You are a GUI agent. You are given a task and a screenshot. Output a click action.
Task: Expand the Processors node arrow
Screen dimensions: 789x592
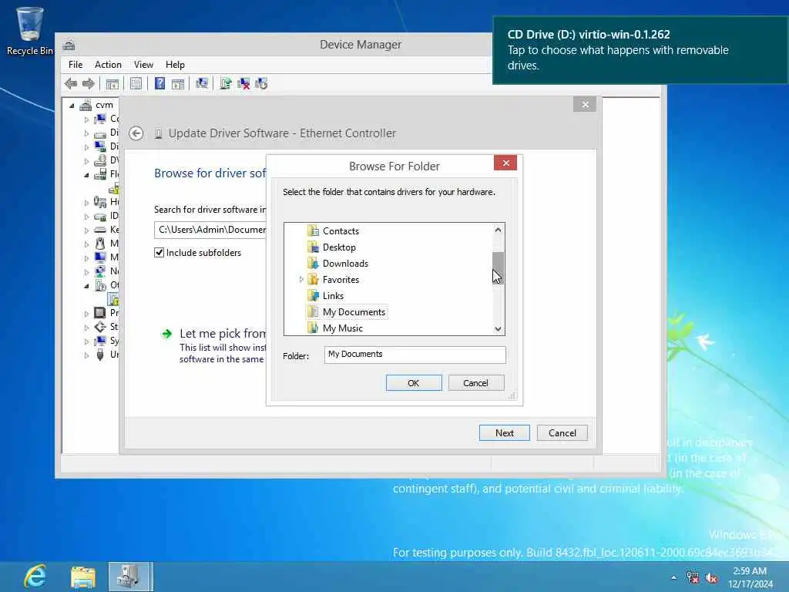pyautogui.click(x=86, y=314)
